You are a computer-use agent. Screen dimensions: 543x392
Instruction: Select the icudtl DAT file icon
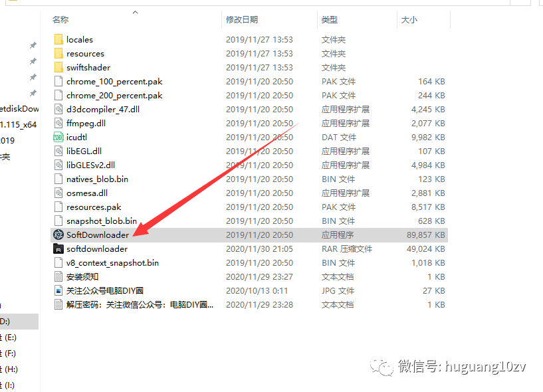[58, 137]
